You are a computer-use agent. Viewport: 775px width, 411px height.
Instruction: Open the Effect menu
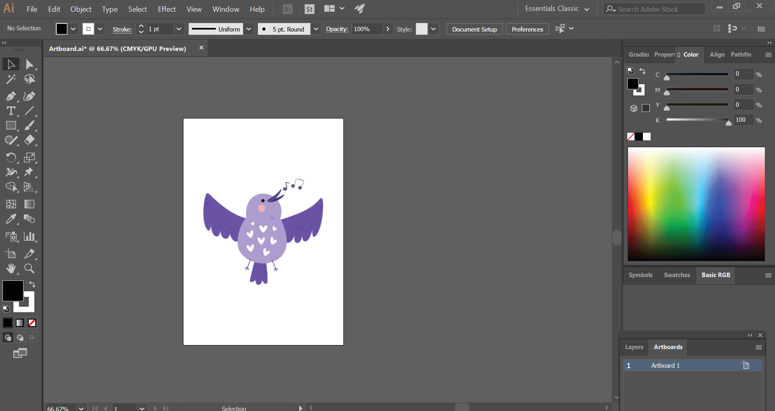(x=166, y=9)
